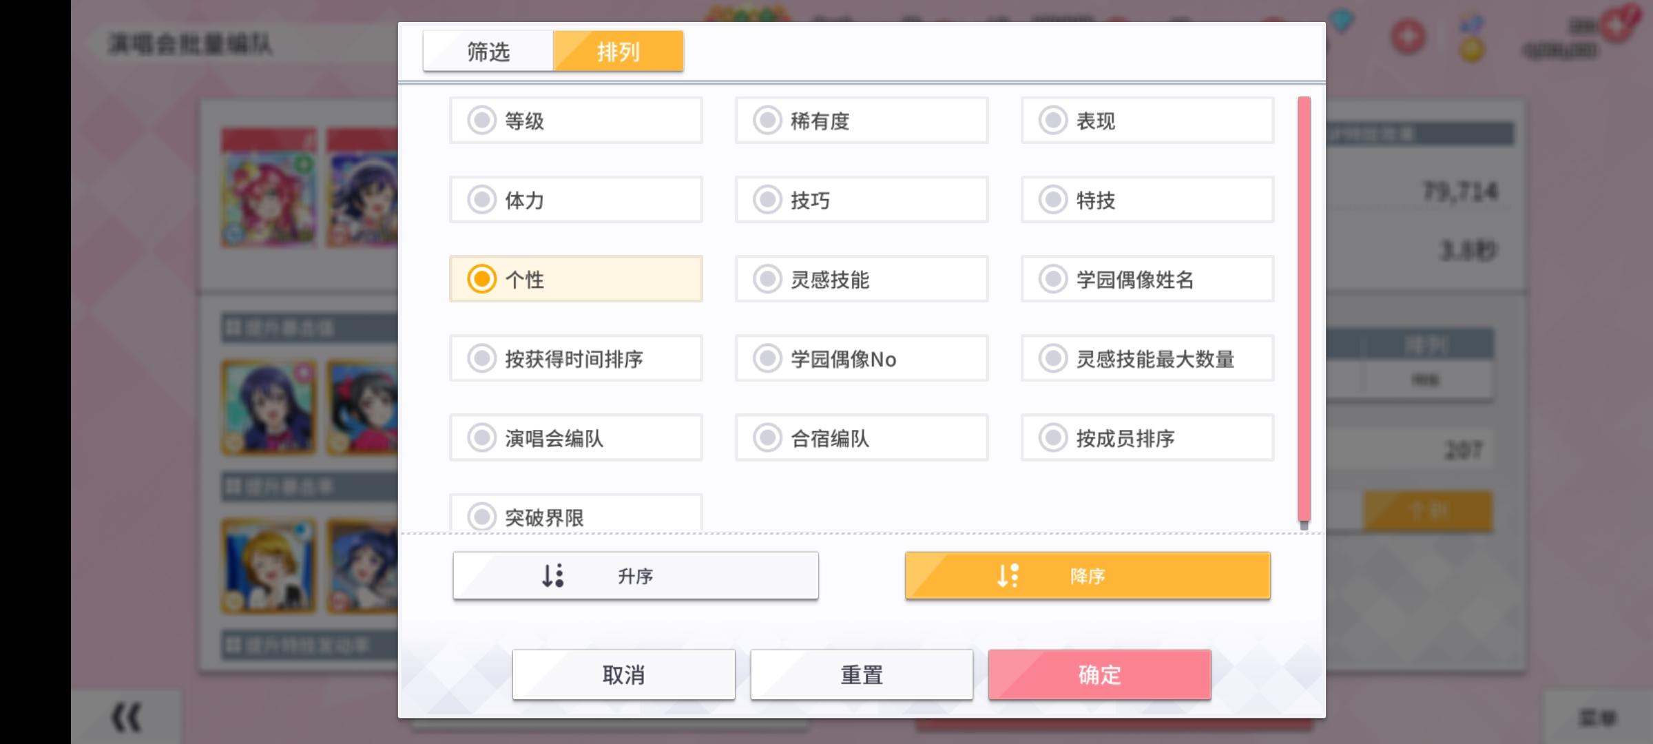Select the 稀有度 sort radio option

pos(862,121)
